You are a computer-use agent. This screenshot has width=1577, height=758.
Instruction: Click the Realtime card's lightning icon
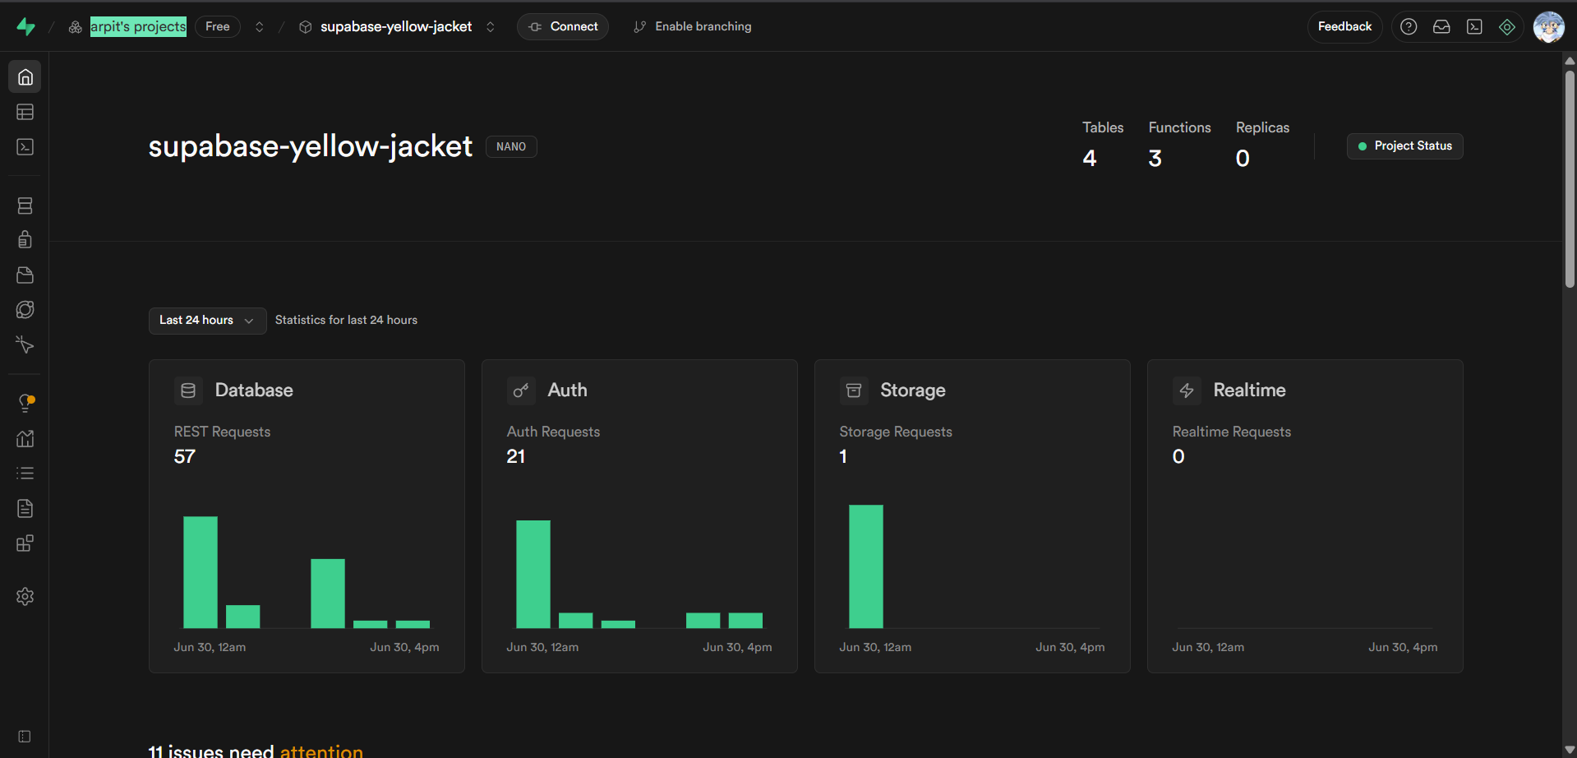1187,391
